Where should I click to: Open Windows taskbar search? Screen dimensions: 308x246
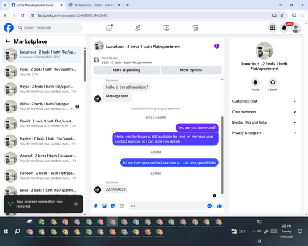click(x=17, y=231)
